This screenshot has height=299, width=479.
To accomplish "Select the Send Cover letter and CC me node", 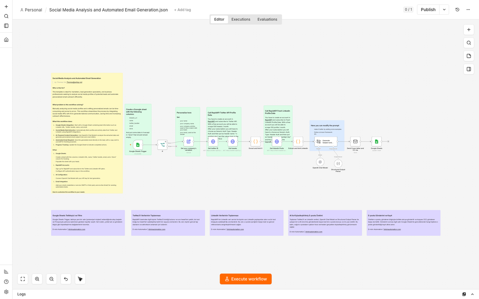I will (355, 142).
